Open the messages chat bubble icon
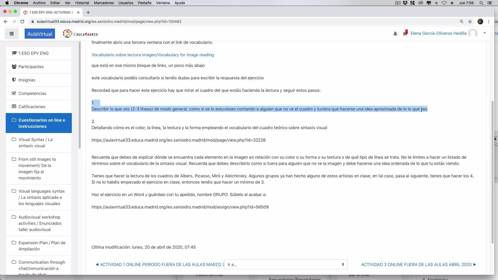This screenshot has height=280, width=498. click(405, 33)
